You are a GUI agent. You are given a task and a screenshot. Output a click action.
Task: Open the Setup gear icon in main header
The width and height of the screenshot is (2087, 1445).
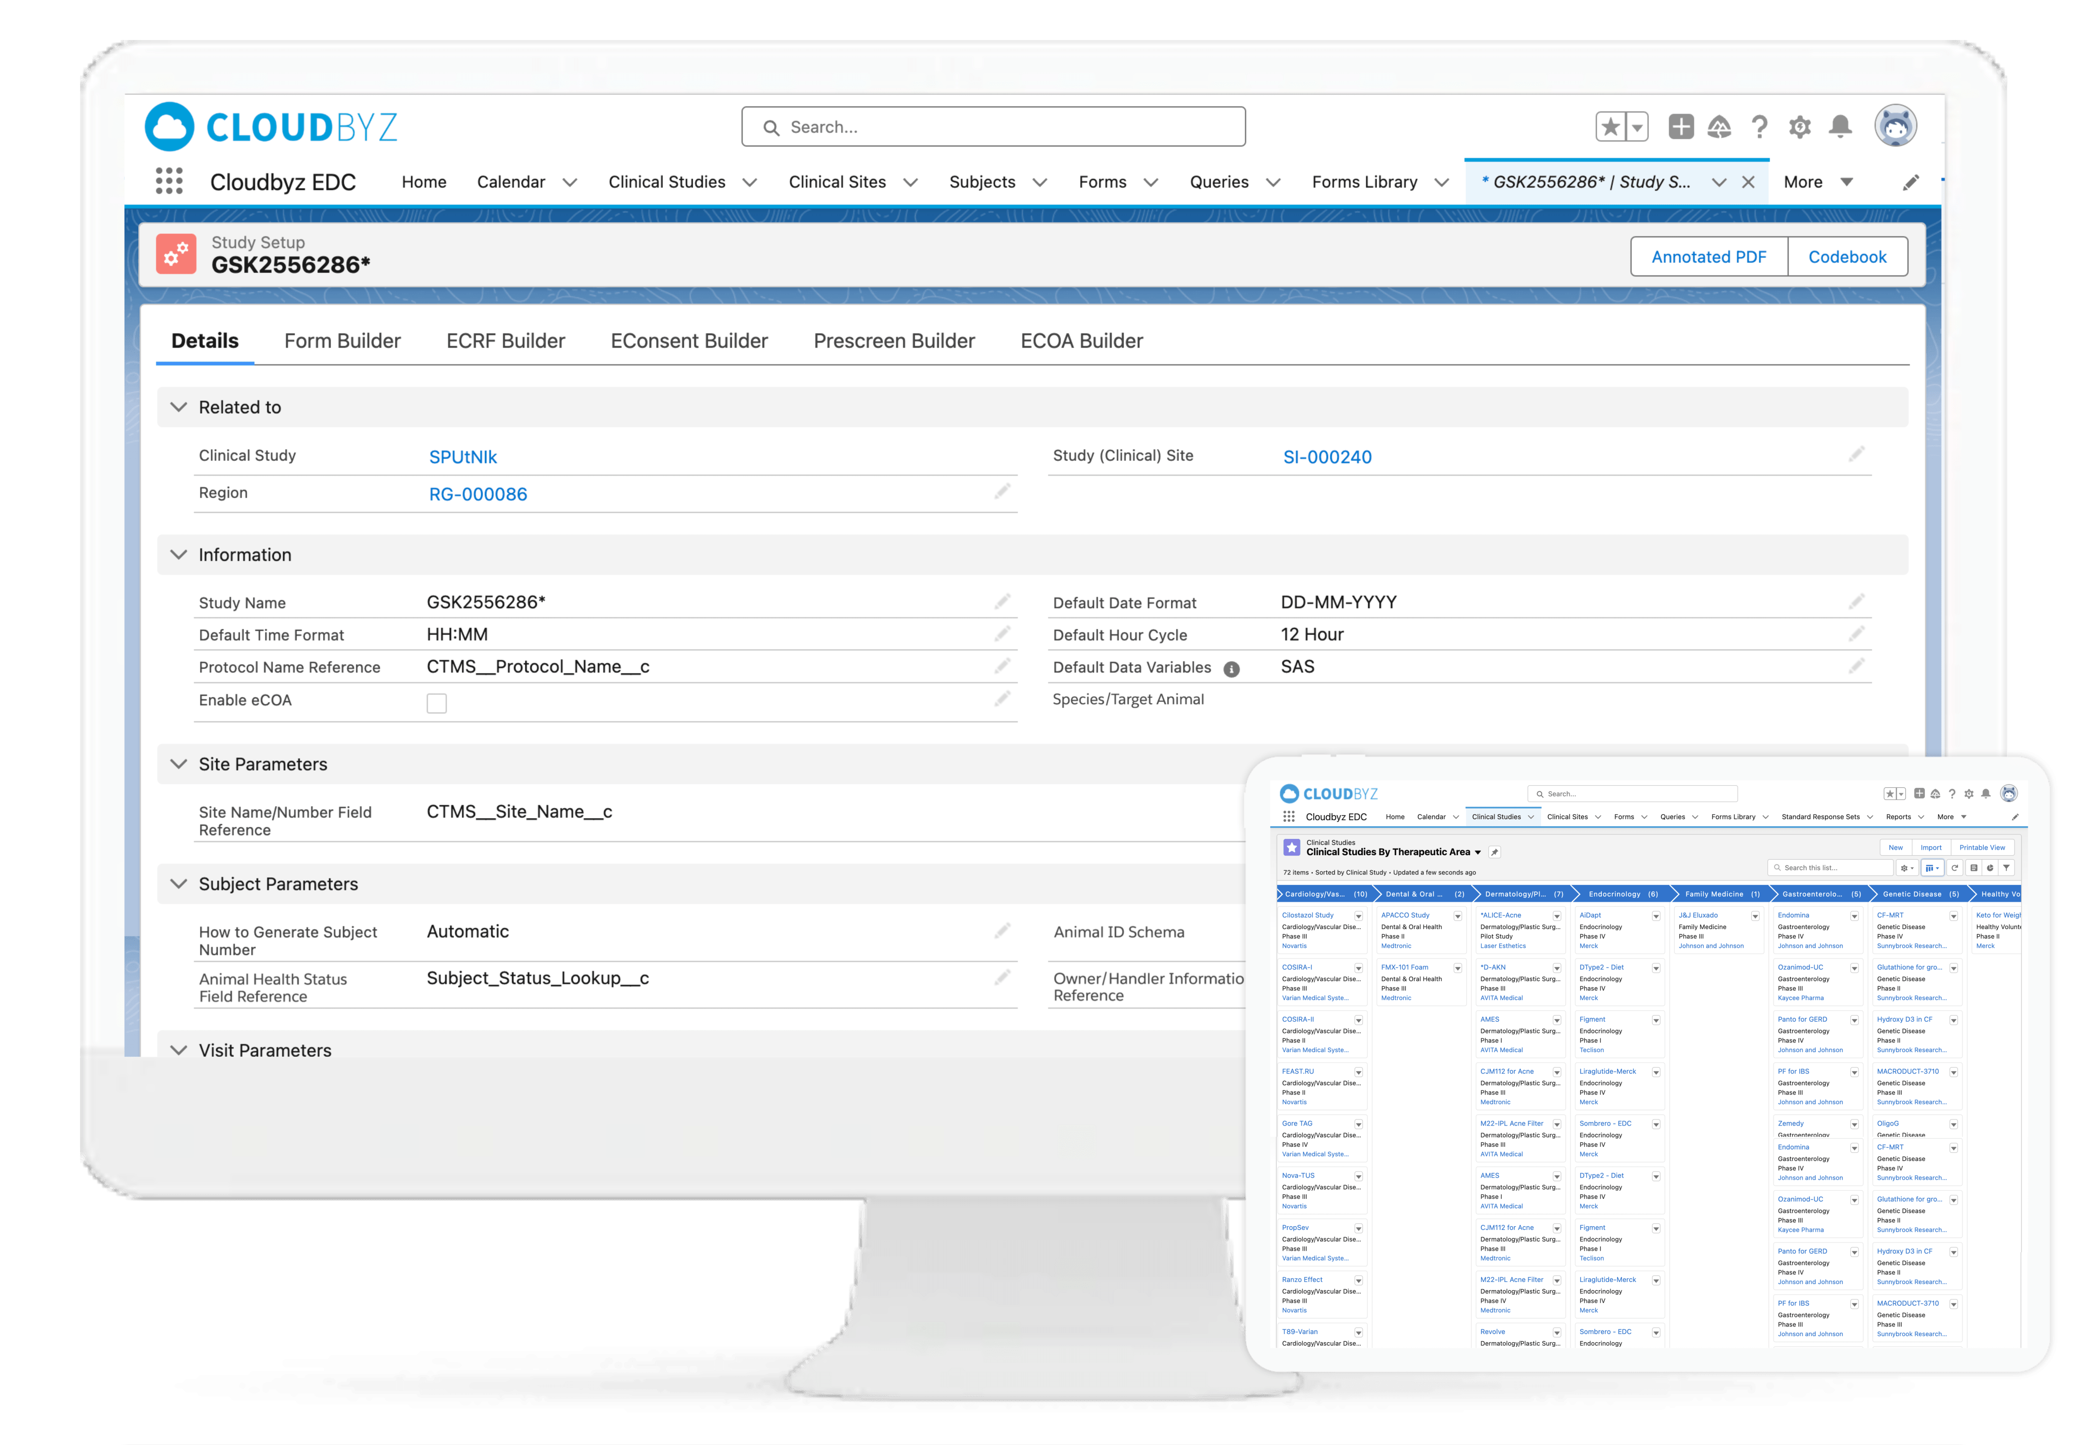pyautogui.click(x=1800, y=127)
